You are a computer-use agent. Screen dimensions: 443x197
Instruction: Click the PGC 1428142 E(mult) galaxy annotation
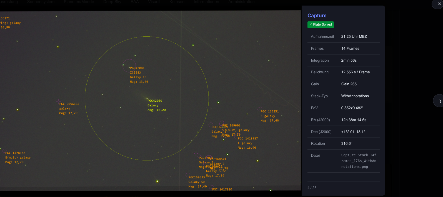18,158
